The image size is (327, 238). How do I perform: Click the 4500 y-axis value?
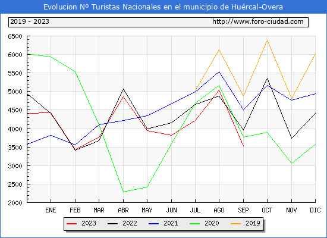point(15,110)
